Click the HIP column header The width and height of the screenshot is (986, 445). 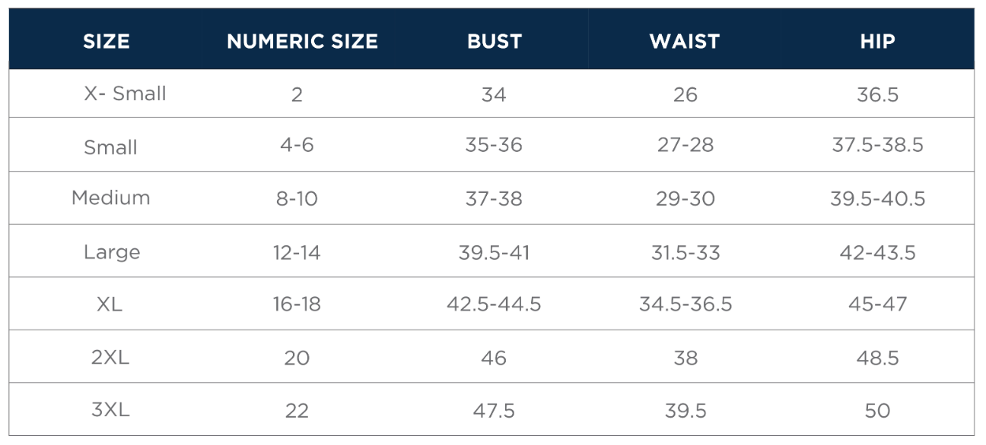click(x=877, y=41)
